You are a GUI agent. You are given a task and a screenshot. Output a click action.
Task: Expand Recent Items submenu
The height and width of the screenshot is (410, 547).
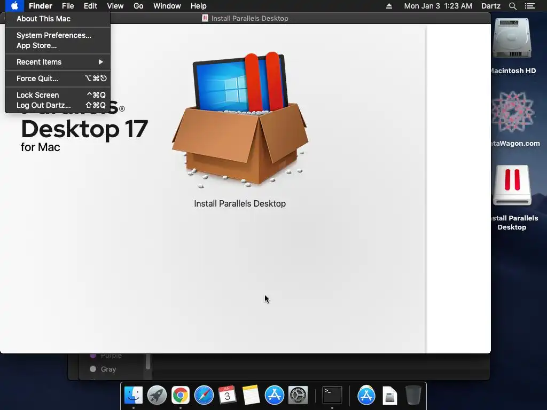point(58,62)
